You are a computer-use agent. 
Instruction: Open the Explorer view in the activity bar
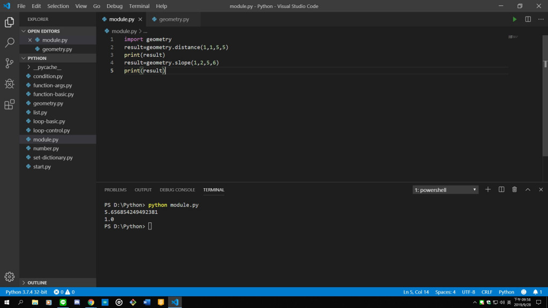click(10, 22)
